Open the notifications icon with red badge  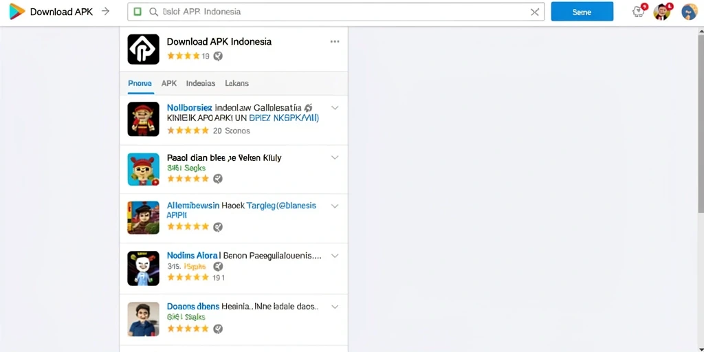point(639,11)
